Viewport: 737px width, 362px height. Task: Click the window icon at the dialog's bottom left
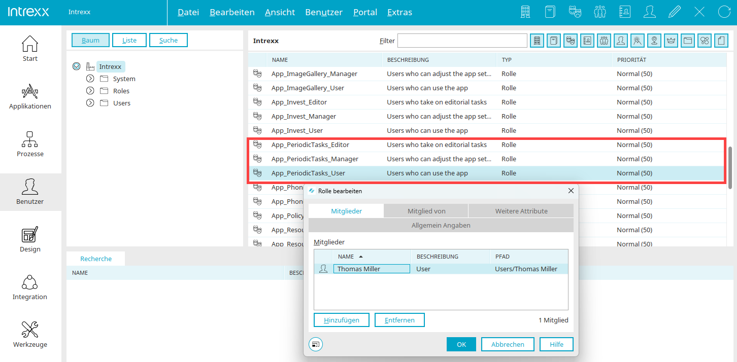[x=316, y=344]
